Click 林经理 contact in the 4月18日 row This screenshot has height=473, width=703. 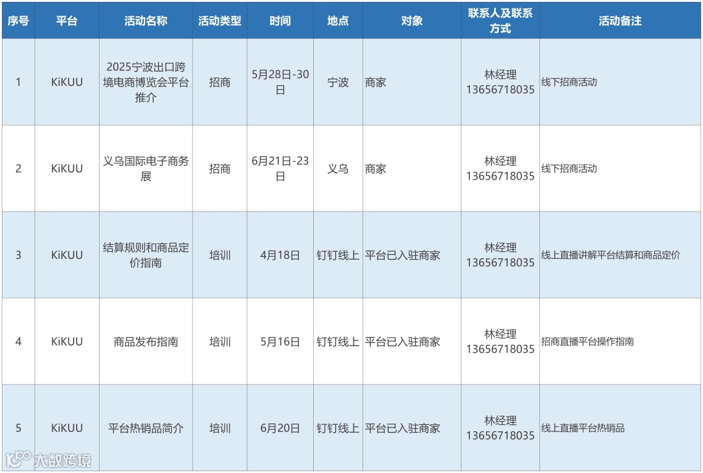tap(501, 255)
